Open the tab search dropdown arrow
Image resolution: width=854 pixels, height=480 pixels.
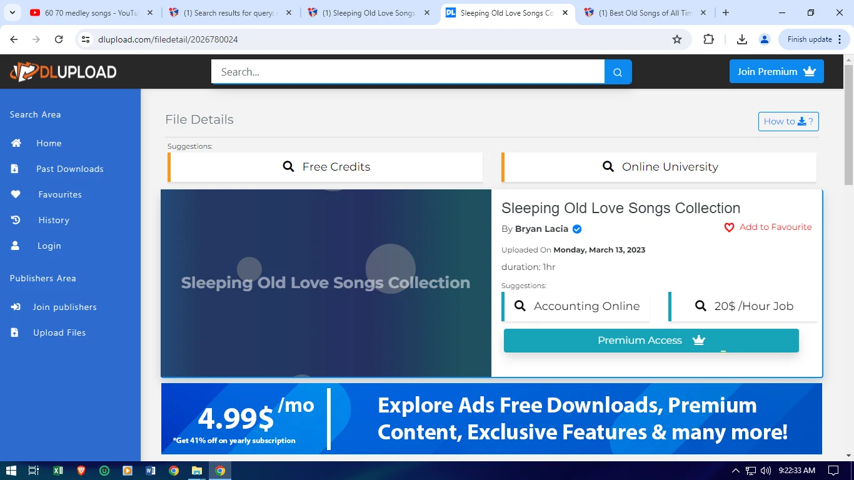click(x=14, y=12)
